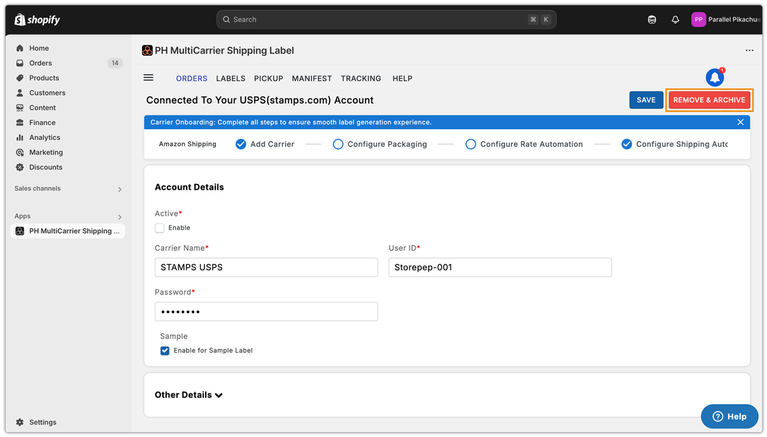This screenshot has height=437, width=767.
Task: Open the TRACKING tab
Action: coord(360,79)
